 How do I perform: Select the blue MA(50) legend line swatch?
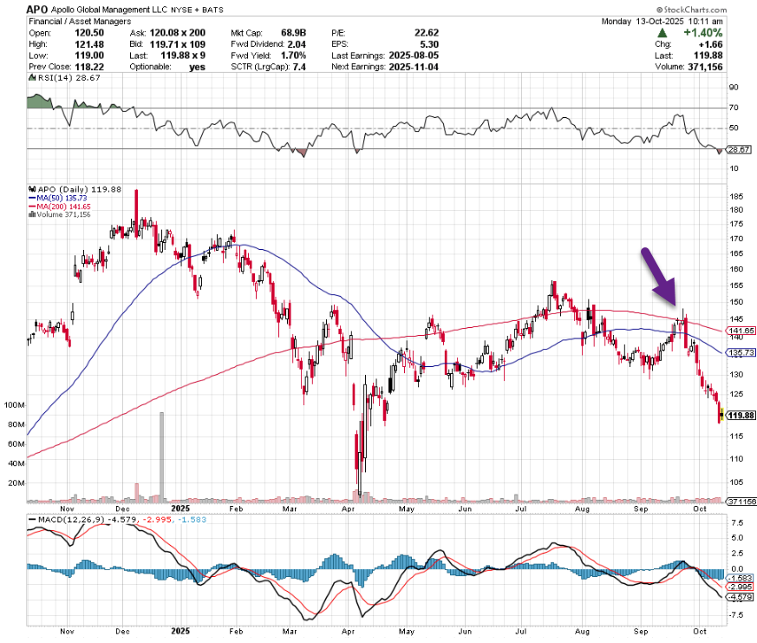30,197
